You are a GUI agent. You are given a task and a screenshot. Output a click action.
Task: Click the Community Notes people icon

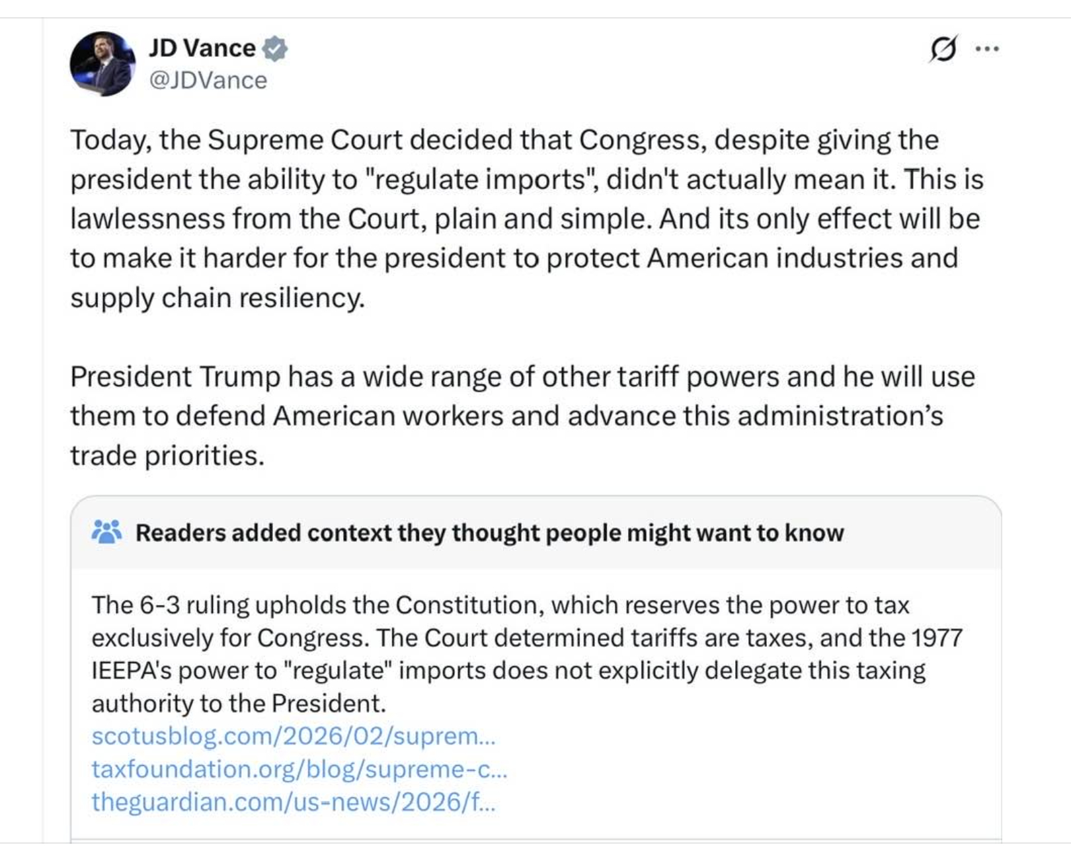106,532
